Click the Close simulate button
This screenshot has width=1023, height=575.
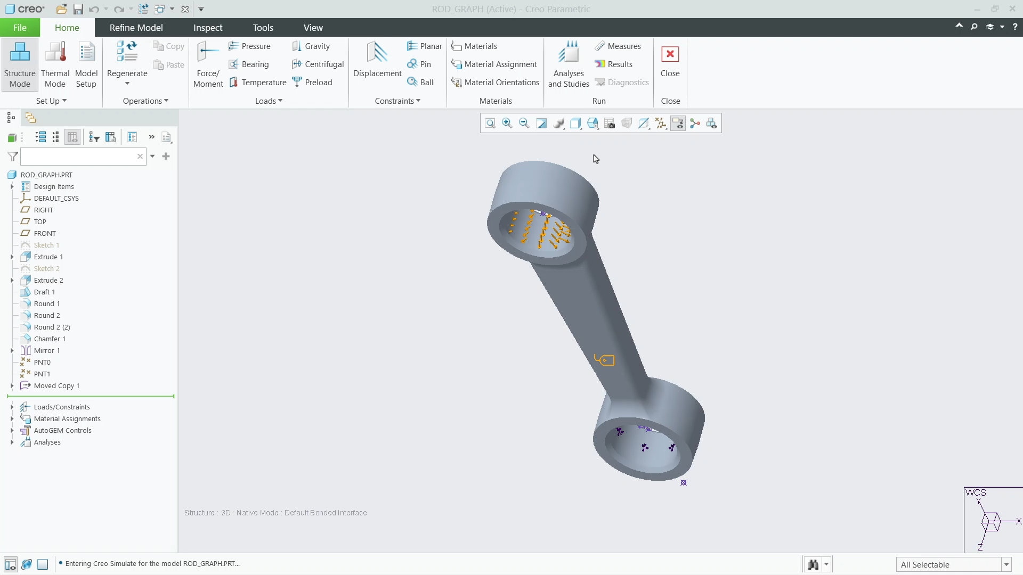coord(670,61)
